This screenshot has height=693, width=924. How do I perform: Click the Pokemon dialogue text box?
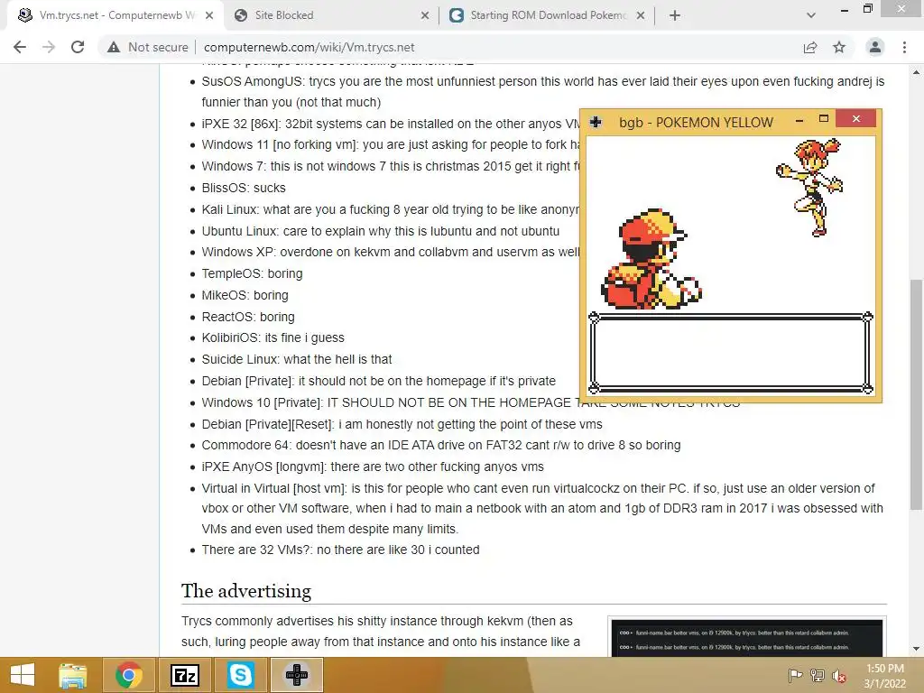click(x=731, y=353)
